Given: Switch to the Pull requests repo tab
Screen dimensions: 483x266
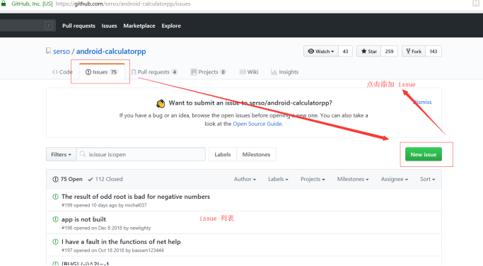Looking at the screenshot, I should (154, 72).
